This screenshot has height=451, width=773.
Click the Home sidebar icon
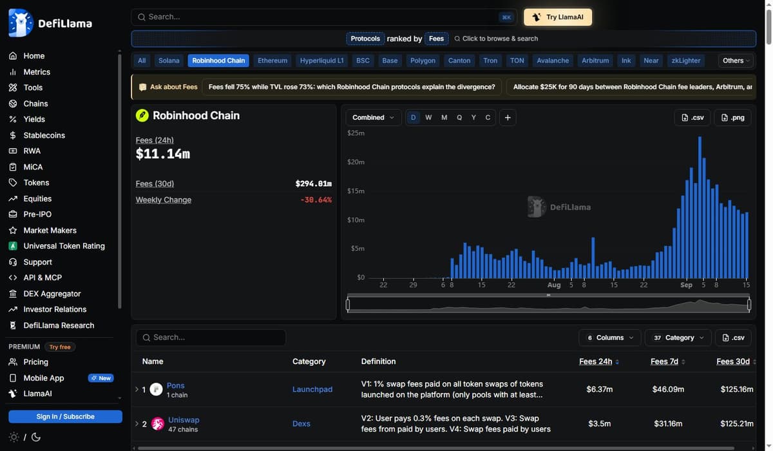pos(13,56)
